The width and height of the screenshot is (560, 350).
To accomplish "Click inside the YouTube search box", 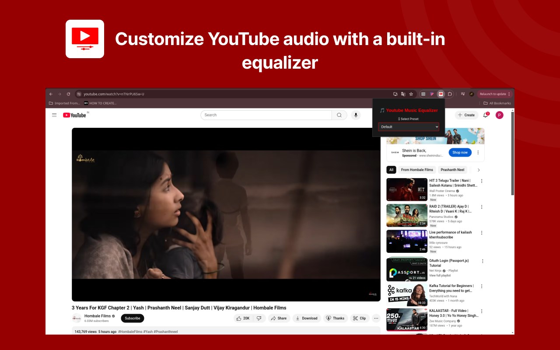I will (x=266, y=115).
